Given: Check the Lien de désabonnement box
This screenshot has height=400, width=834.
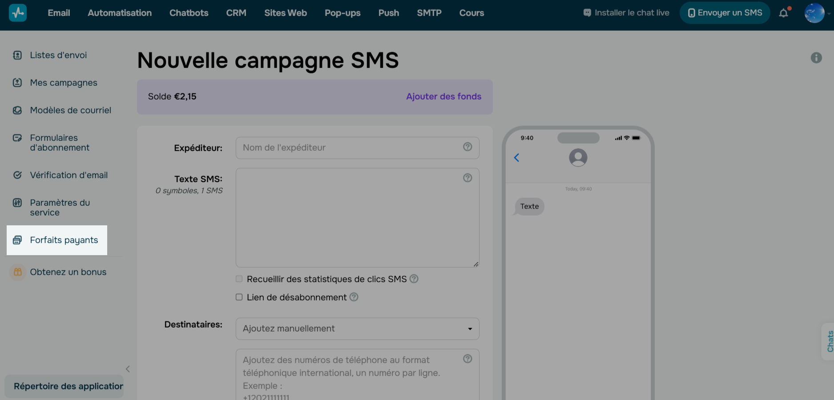Looking at the screenshot, I should click(239, 297).
